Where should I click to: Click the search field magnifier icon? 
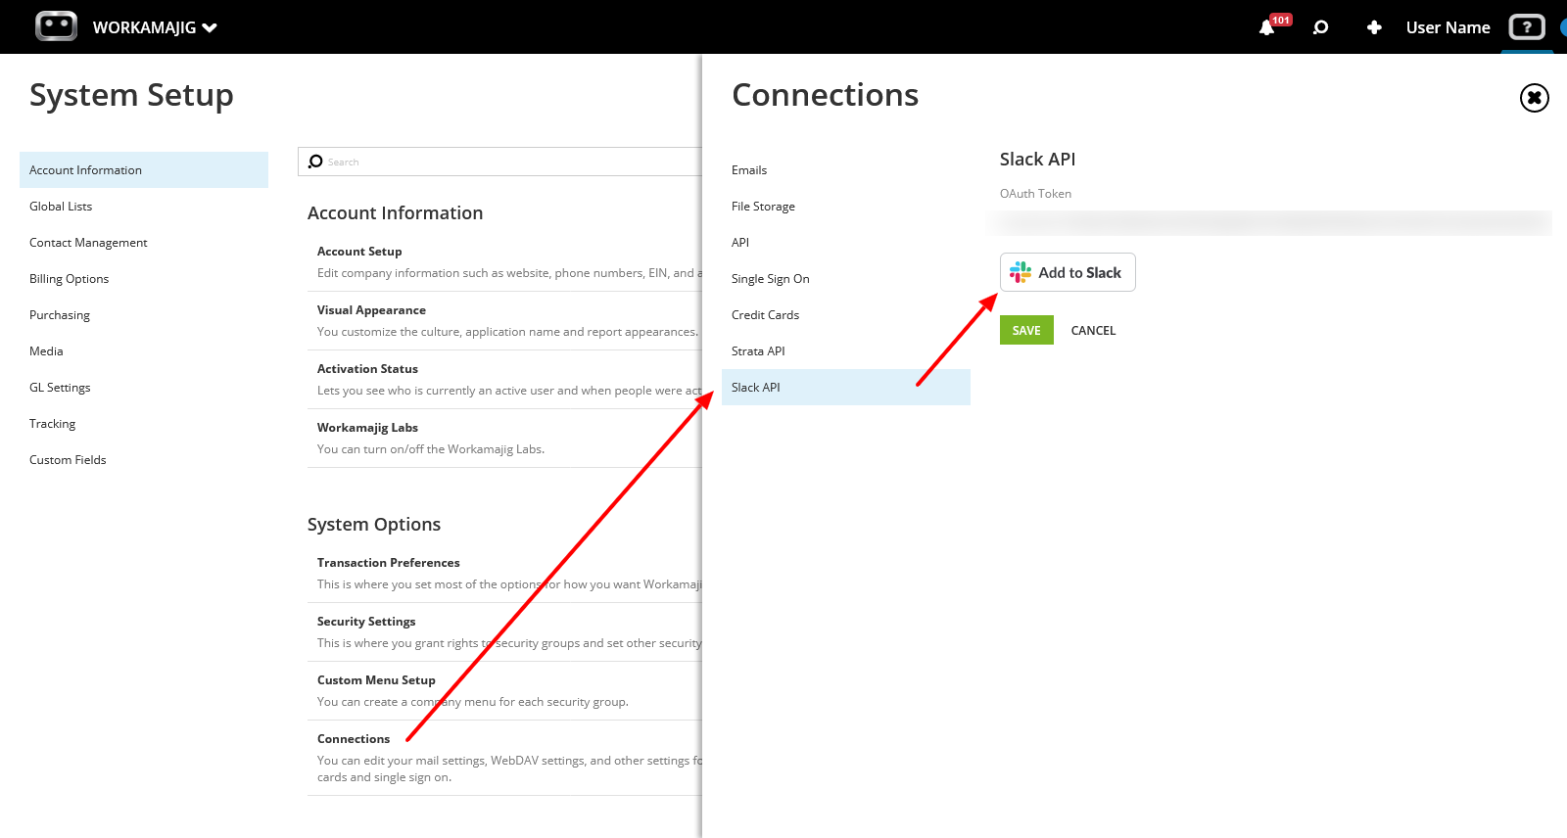point(315,162)
